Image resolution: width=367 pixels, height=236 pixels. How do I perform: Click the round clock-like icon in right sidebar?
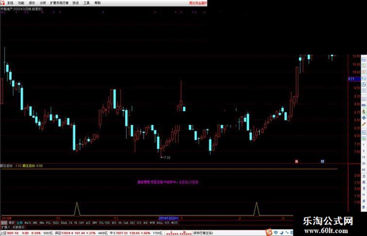(364, 91)
